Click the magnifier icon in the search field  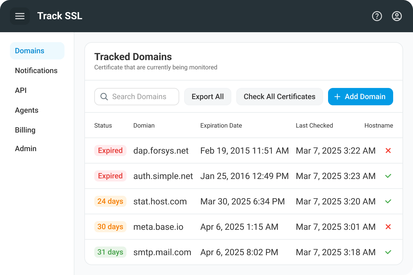click(x=104, y=97)
